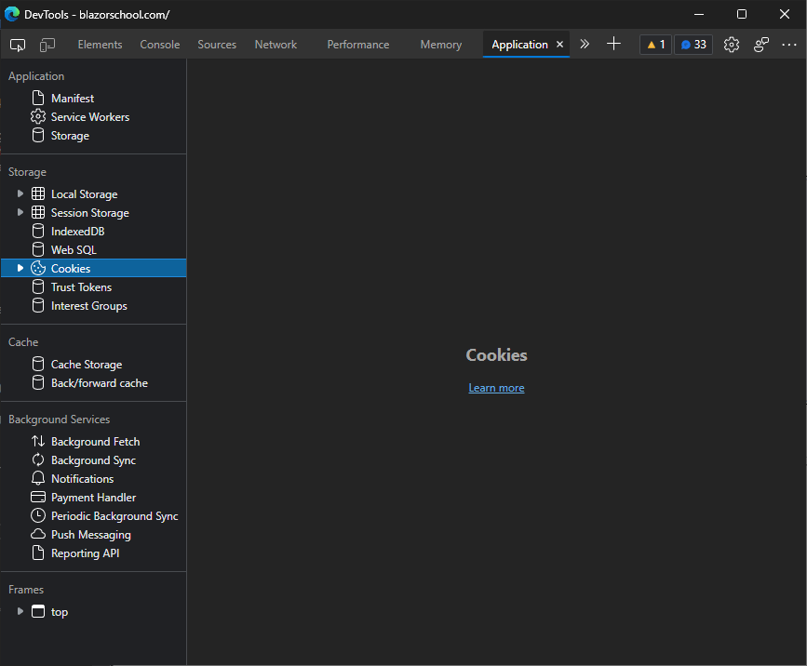The image size is (807, 666).
Task: Expand the Session Storage tree node
Action: (20, 213)
